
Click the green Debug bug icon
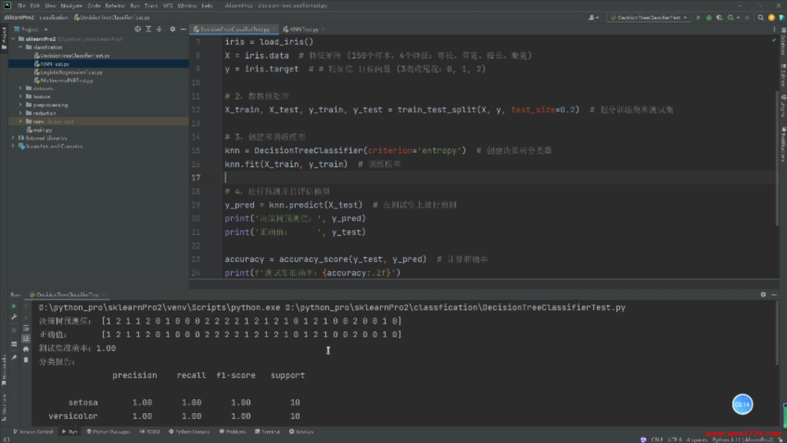click(709, 18)
